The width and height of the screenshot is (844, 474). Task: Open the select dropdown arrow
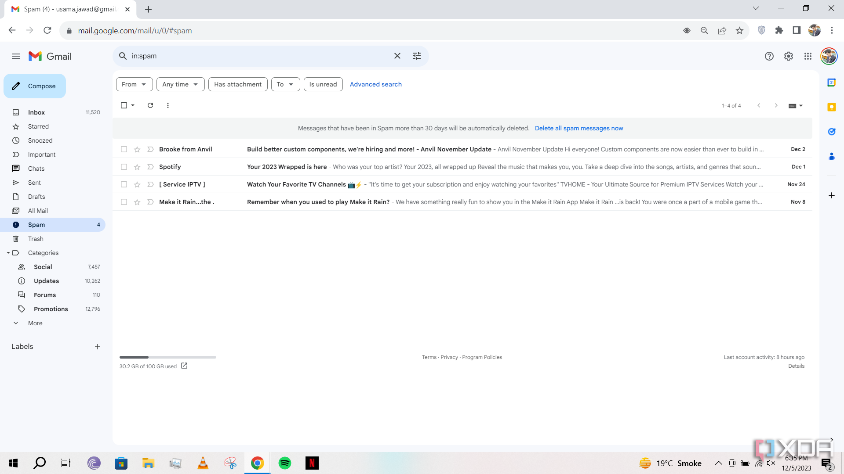(133, 105)
